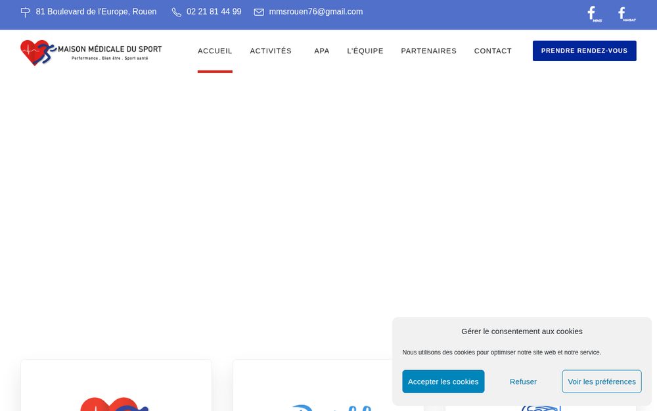This screenshot has height=411, width=657.
Task: Open the MMSAT Facebook page icon
Action: (626, 14)
